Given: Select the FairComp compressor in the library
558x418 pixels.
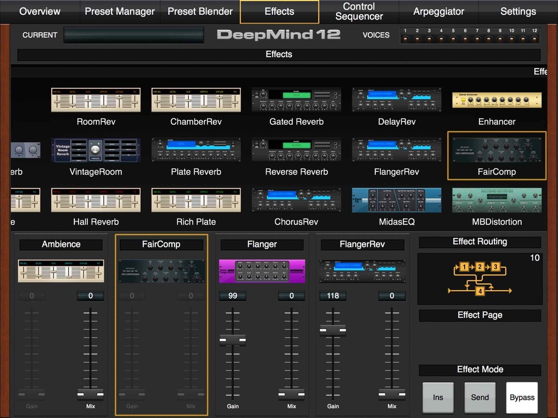Looking at the screenshot, I should [497, 150].
